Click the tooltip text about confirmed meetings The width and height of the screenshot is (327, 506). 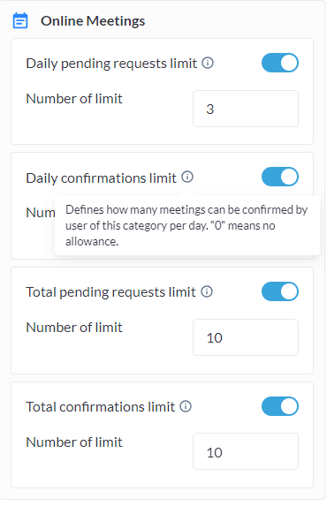pos(186,225)
